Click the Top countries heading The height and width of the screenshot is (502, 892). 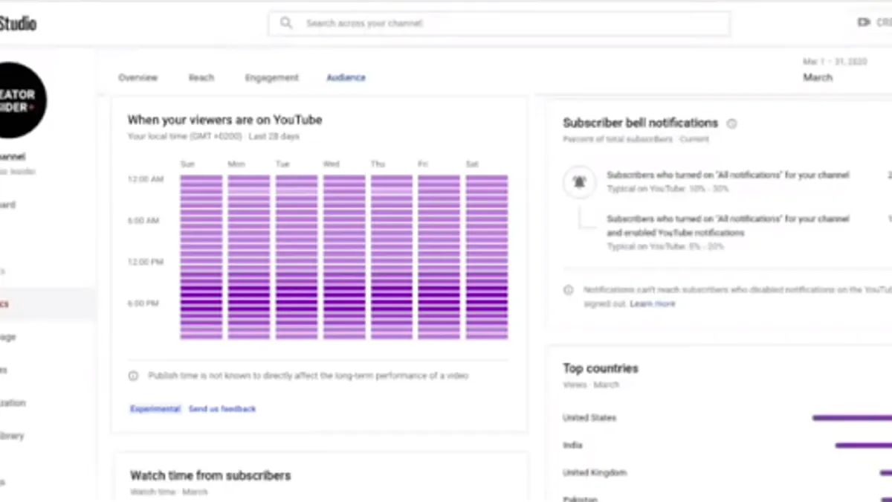tap(601, 368)
